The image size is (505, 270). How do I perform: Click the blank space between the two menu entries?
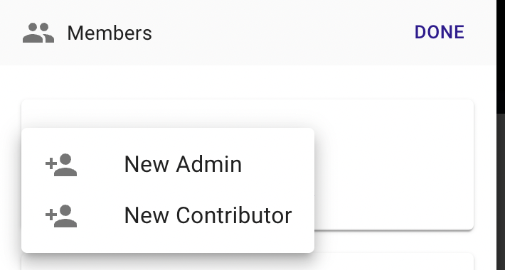click(x=168, y=190)
